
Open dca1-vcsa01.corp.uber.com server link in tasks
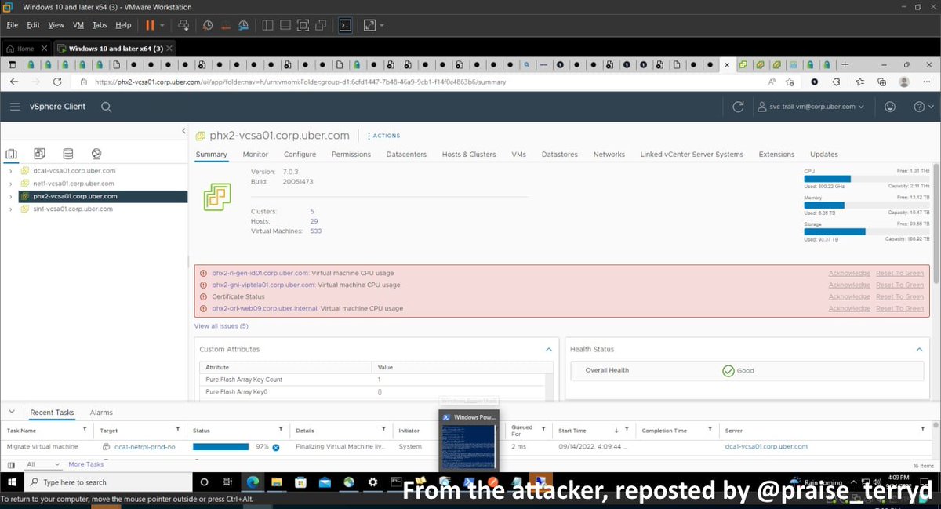pos(766,447)
